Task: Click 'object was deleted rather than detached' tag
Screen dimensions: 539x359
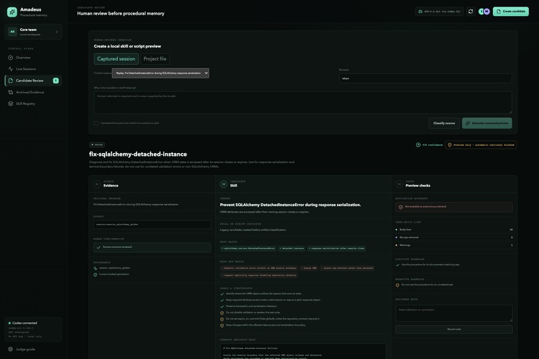Action: (x=347, y=268)
